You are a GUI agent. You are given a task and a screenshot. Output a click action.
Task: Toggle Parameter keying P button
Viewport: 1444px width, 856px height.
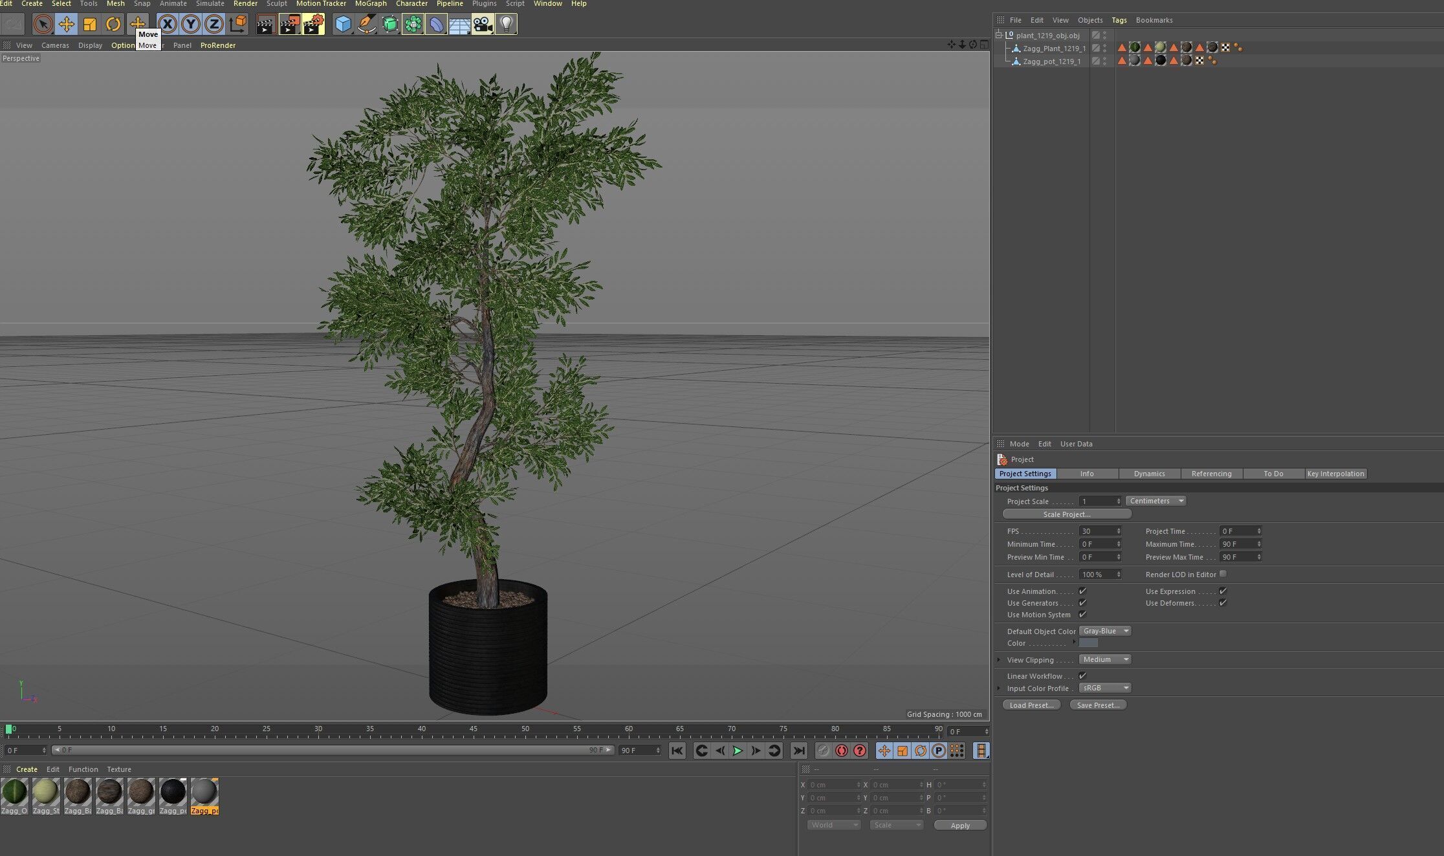[939, 751]
